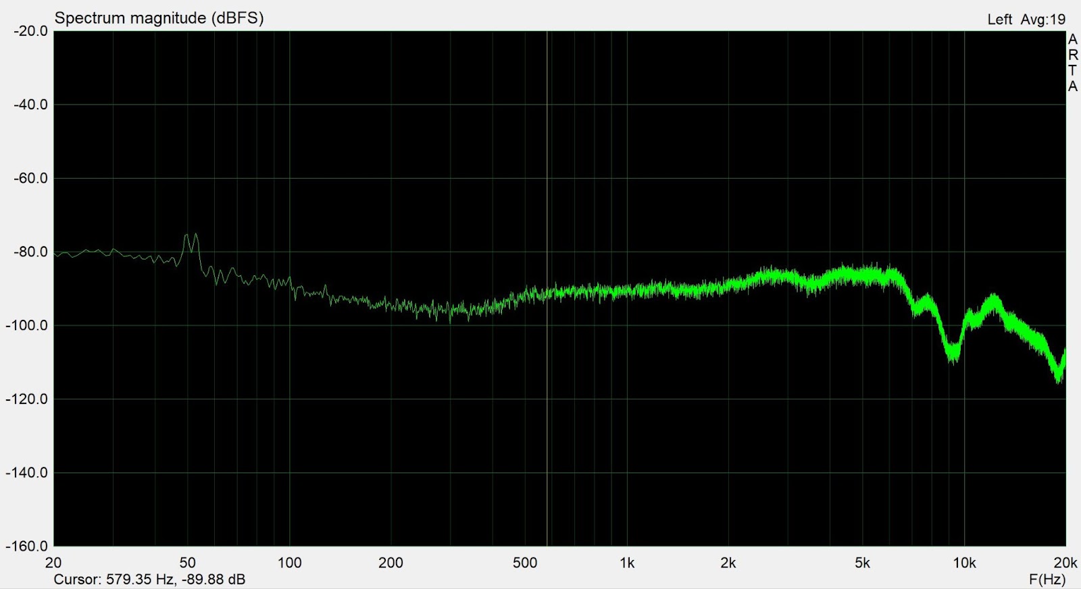Click the '-160.0' y-axis label
The height and width of the screenshot is (589, 1081).
tap(27, 546)
